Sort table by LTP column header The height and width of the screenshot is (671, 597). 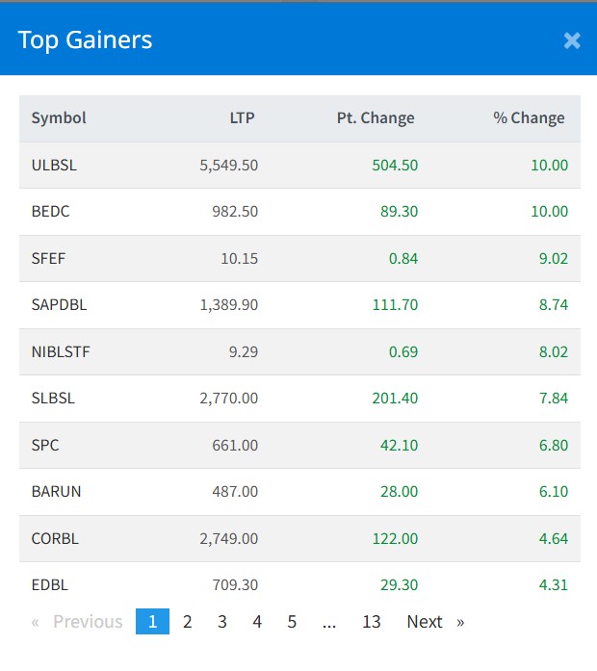click(x=242, y=118)
